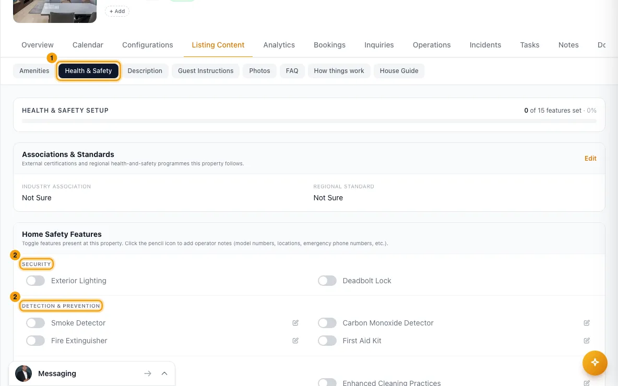Click Industry Association 'Not Sure' value

pos(37,198)
